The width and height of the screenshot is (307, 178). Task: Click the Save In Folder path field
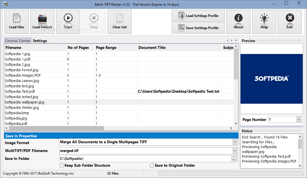click(145, 159)
